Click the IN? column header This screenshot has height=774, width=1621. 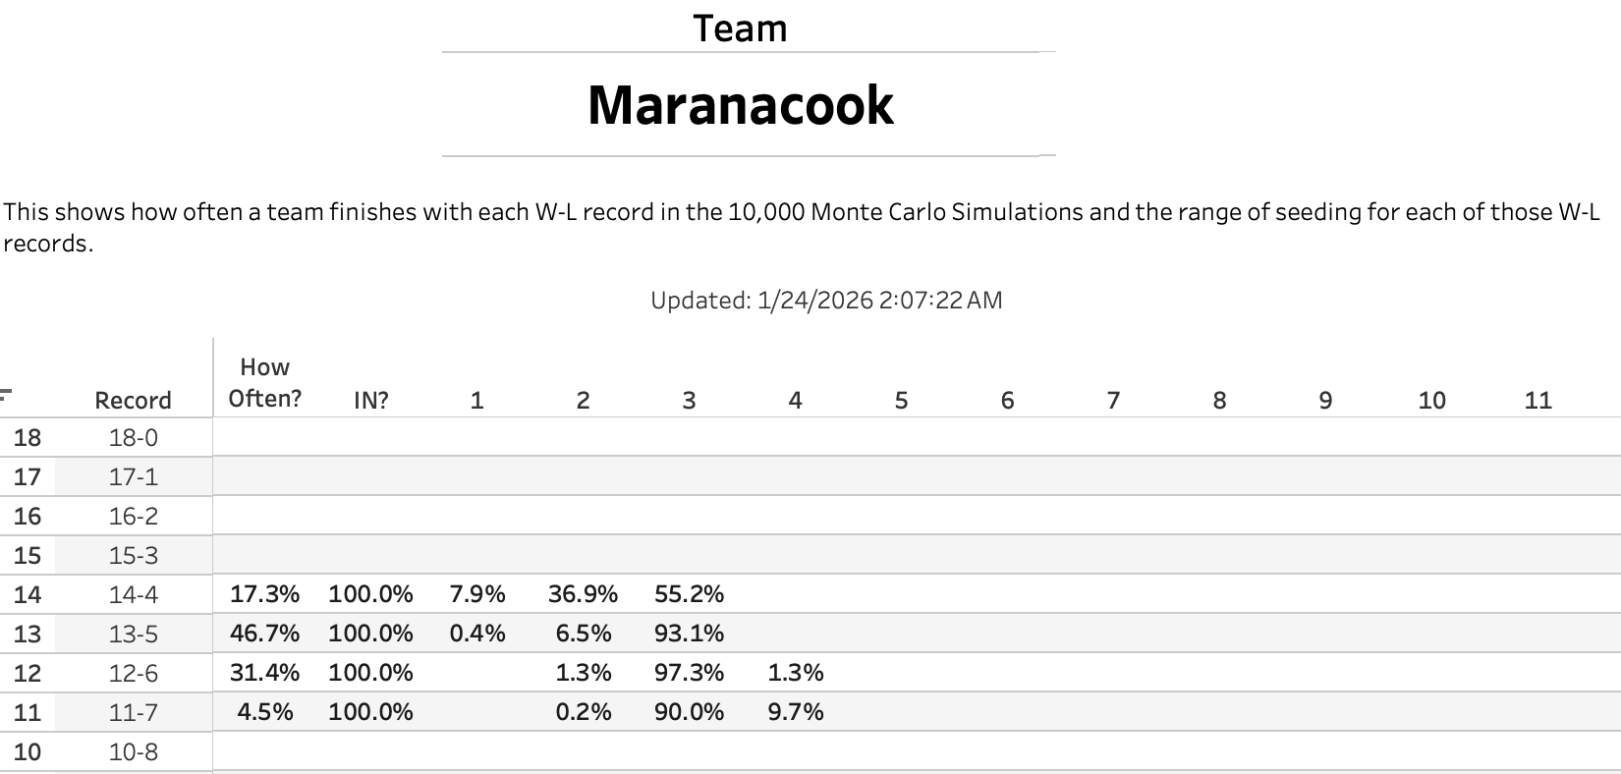pyautogui.click(x=370, y=400)
